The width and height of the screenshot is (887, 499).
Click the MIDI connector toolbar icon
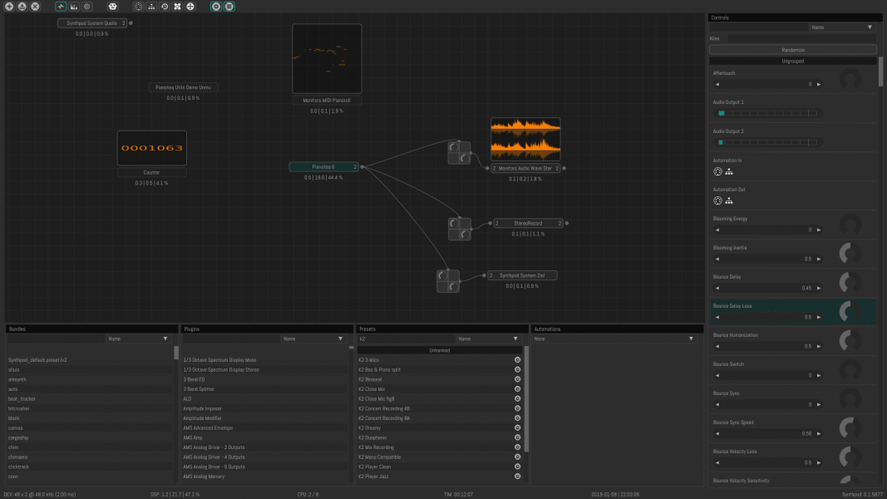coord(139,6)
